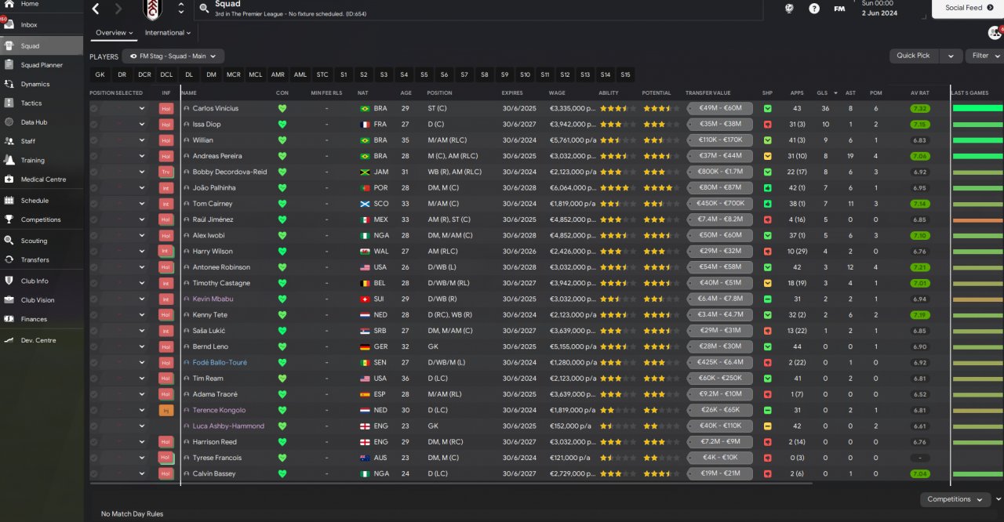Click the FM logo icon
This screenshot has height=522, width=1004.
tap(839, 9)
